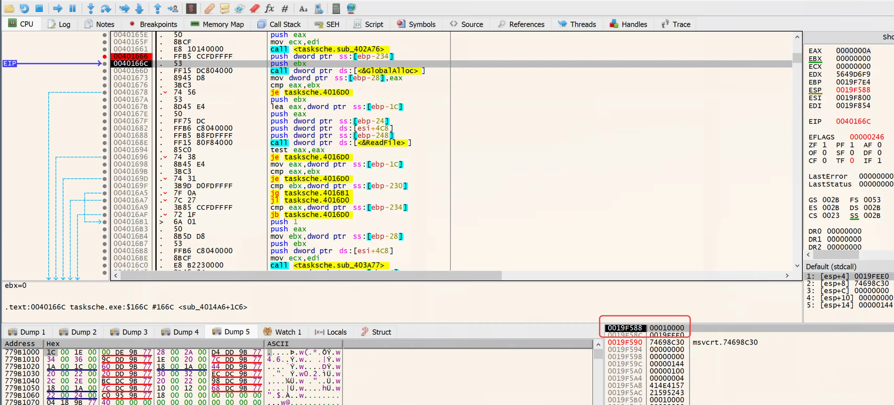Restart the debugged program

point(24,8)
